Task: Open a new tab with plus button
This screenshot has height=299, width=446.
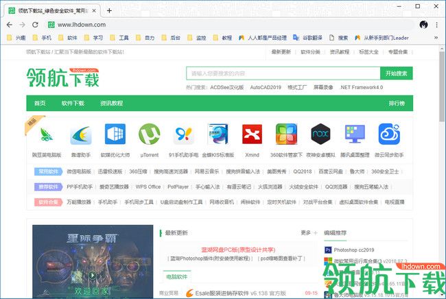Action: 109,10
